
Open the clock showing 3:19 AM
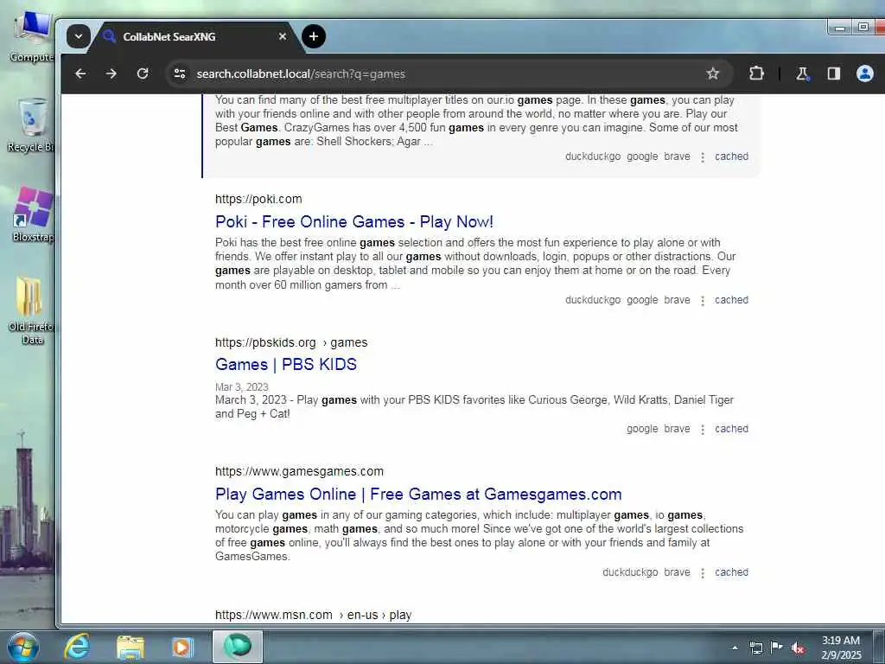841,648
